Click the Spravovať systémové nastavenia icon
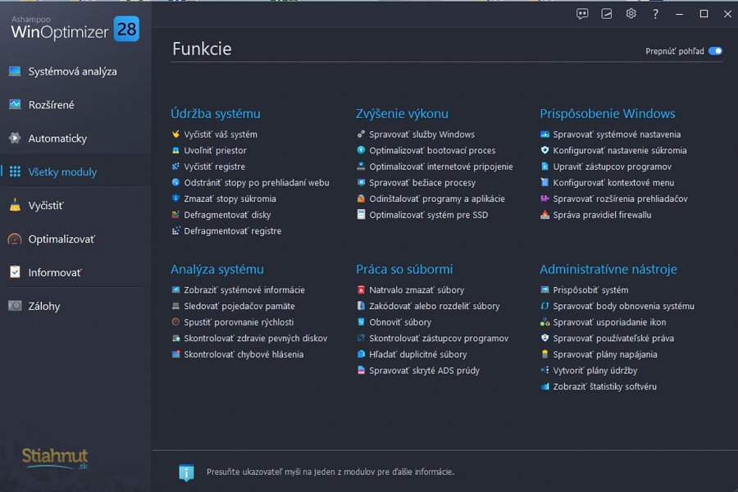This screenshot has width=738, height=492. coord(544,134)
